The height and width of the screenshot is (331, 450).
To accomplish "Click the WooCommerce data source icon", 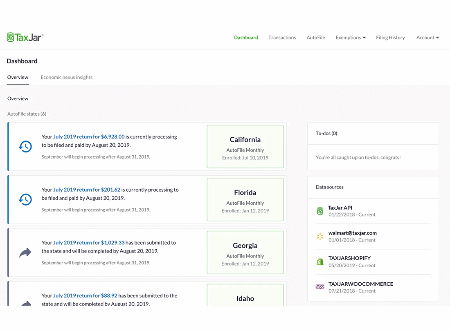I will (320, 286).
